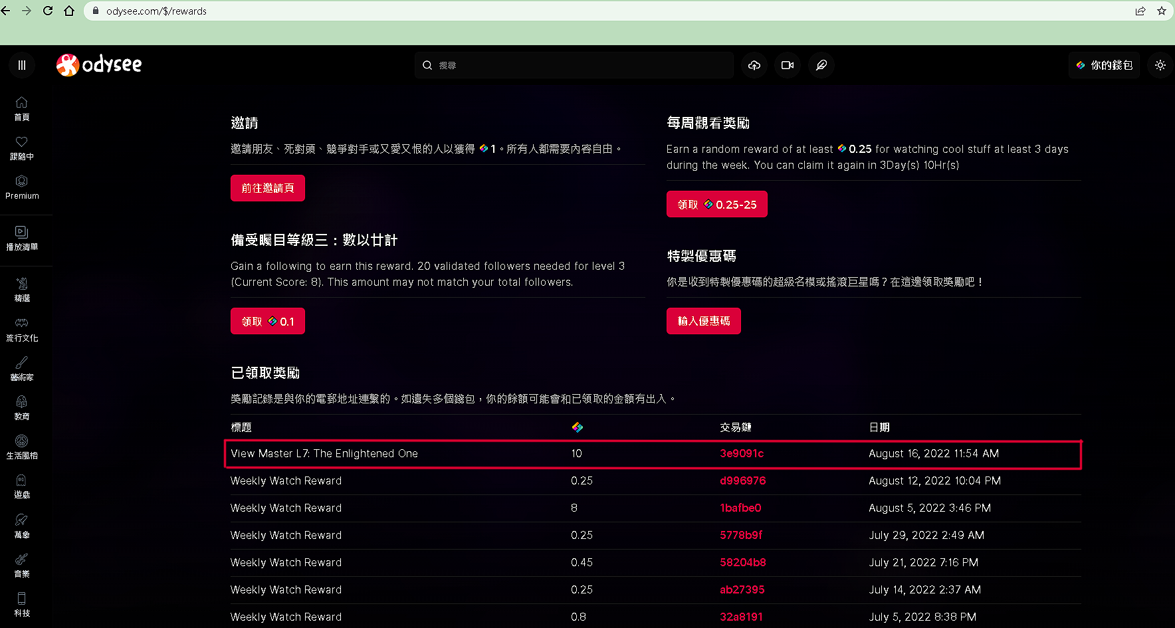Click the go live camera icon
The width and height of the screenshot is (1175, 628).
788,65
